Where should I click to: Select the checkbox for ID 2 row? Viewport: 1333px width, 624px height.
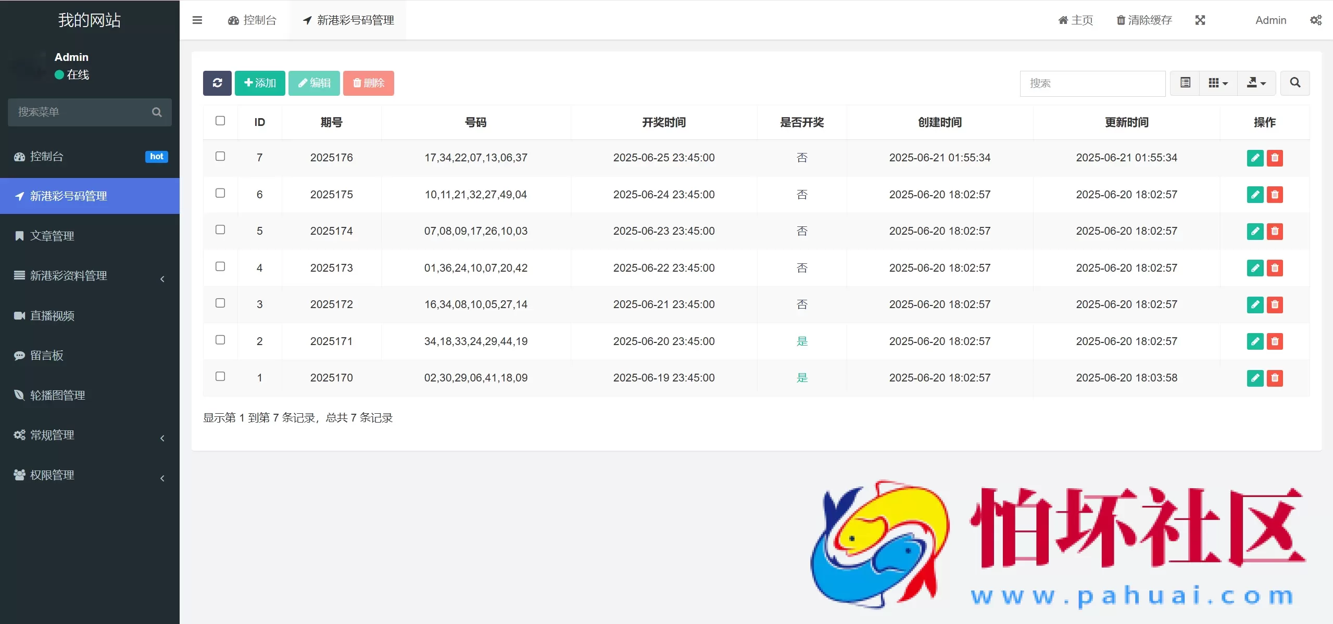[221, 340]
